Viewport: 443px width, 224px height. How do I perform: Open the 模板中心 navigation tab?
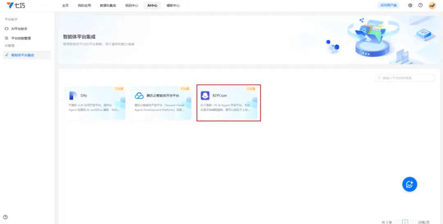coord(173,5)
